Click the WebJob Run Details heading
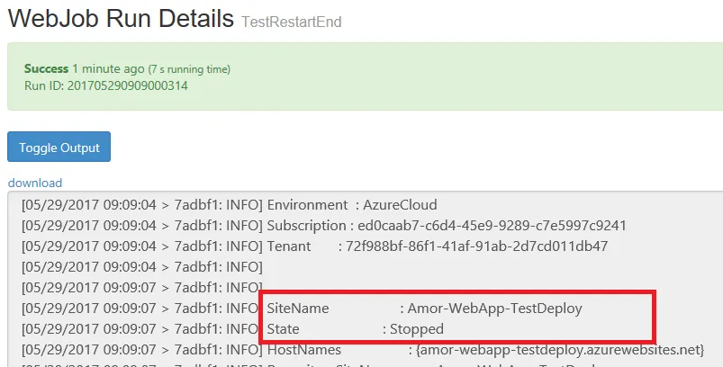723x367 pixels. coord(121,18)
